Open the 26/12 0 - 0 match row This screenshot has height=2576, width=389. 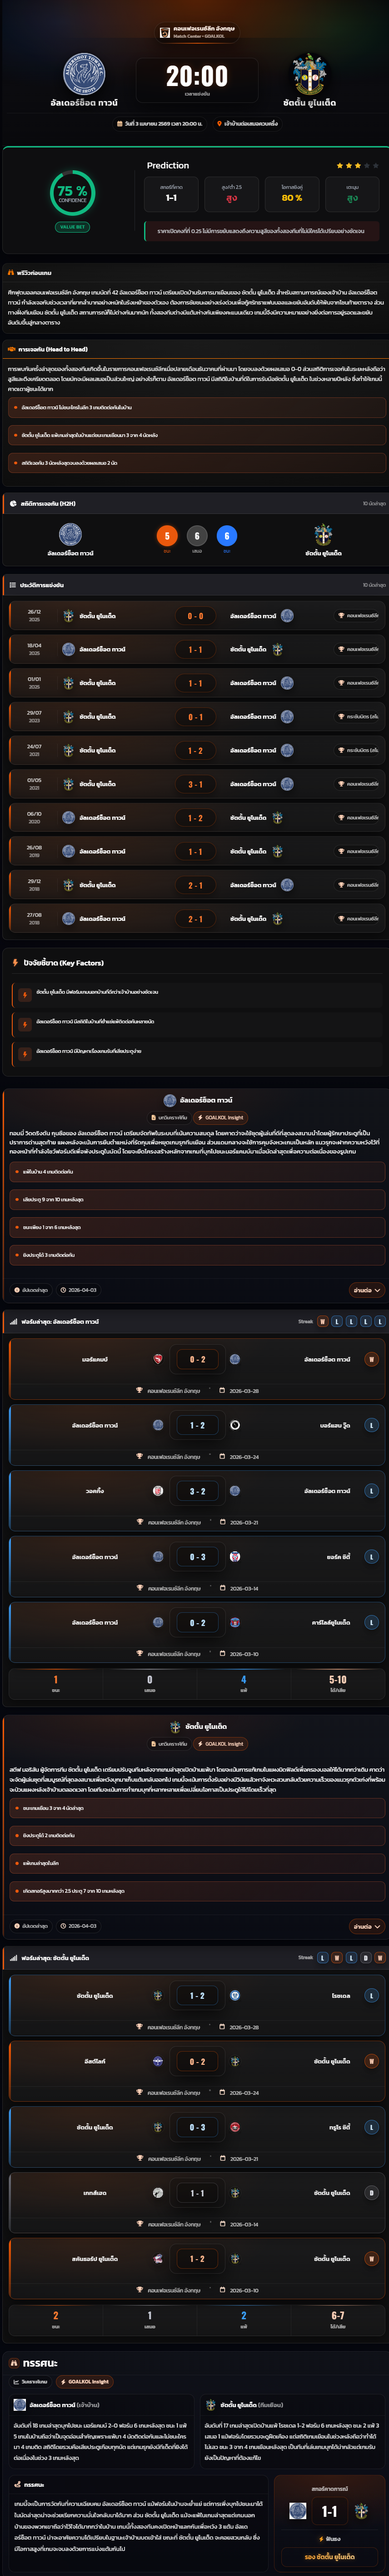(194, 616)
